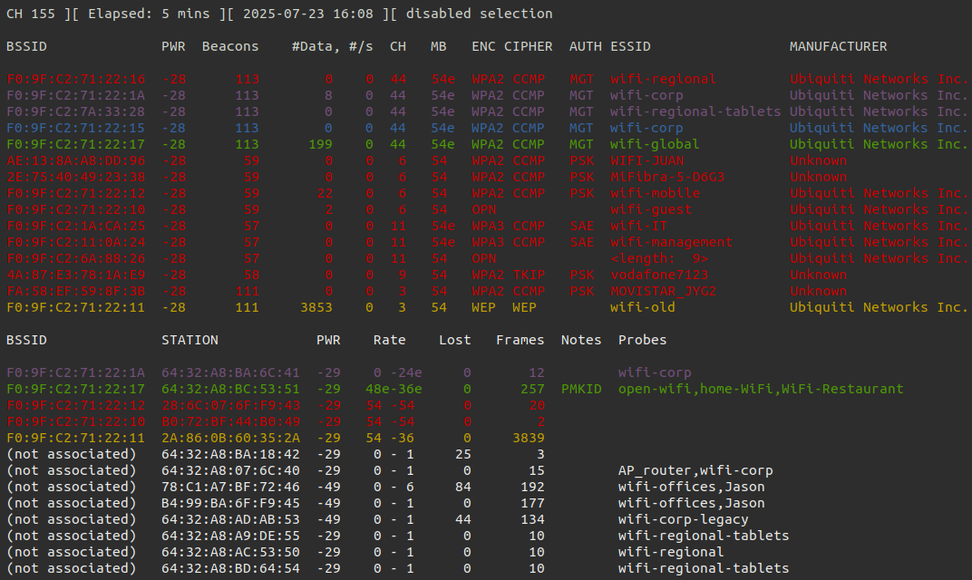Click the Probes column header

[642, 340]
